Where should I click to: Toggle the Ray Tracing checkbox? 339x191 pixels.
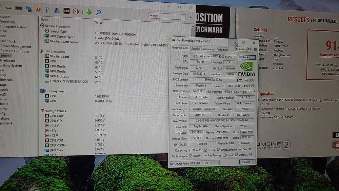coord(205,155)
